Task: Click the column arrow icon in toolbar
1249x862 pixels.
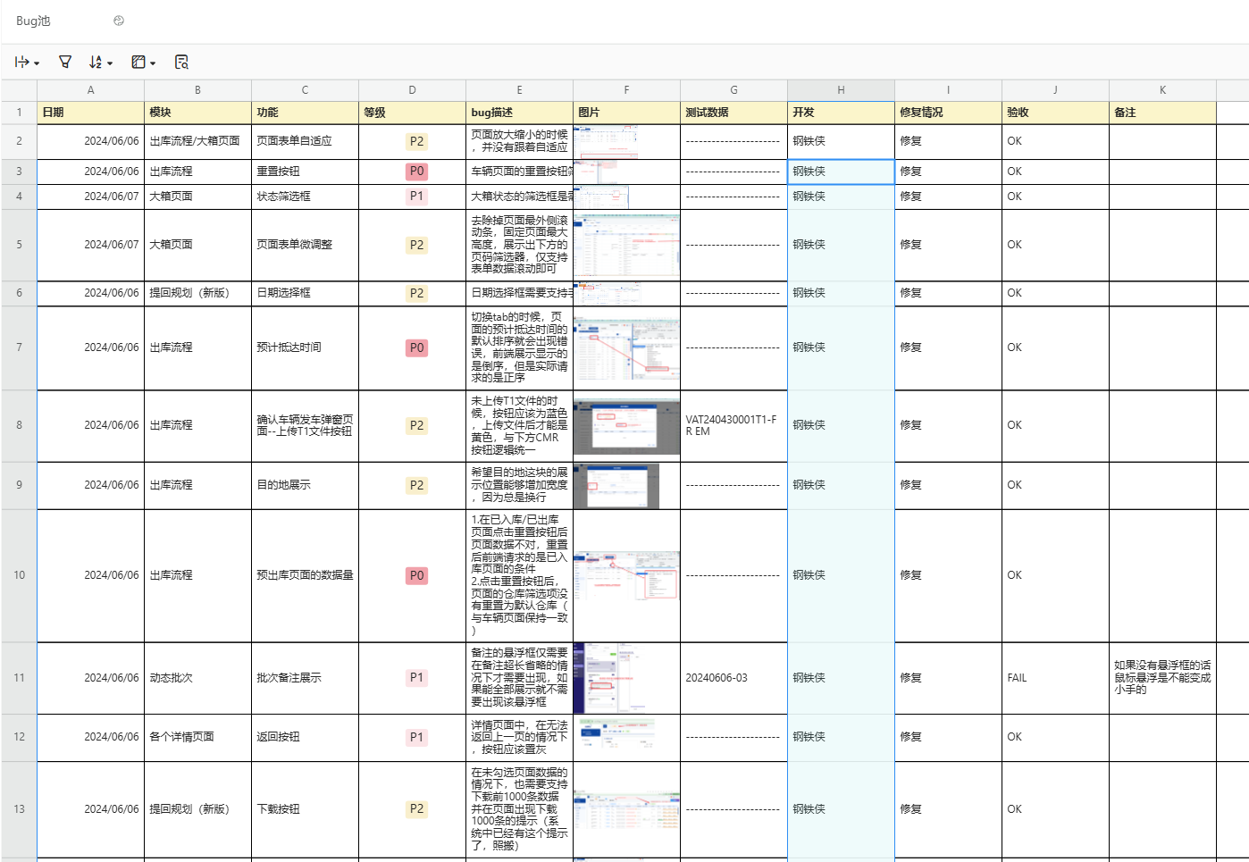Action: click(x=21, y=62)
